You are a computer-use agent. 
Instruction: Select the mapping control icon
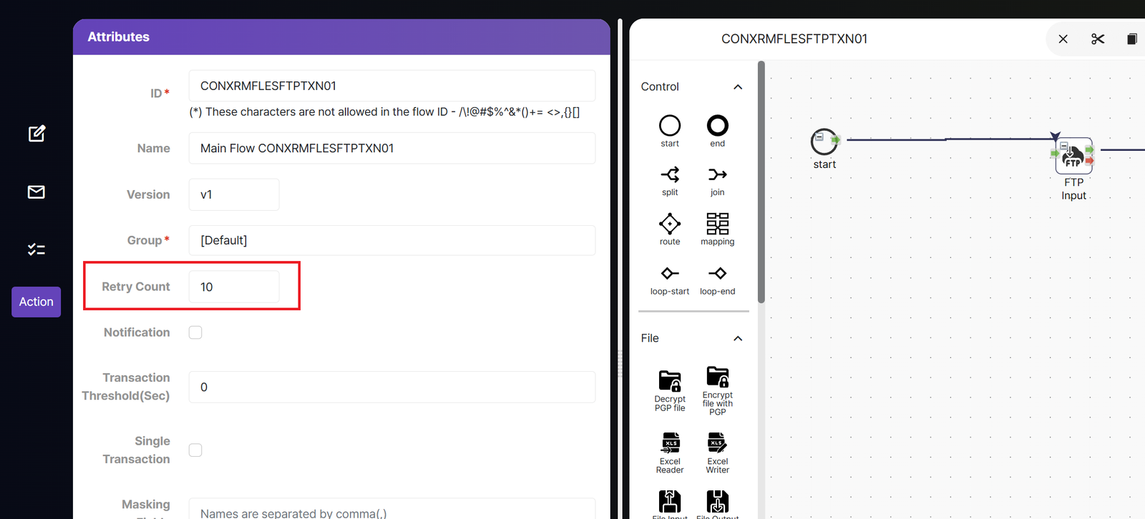point(717,224)
